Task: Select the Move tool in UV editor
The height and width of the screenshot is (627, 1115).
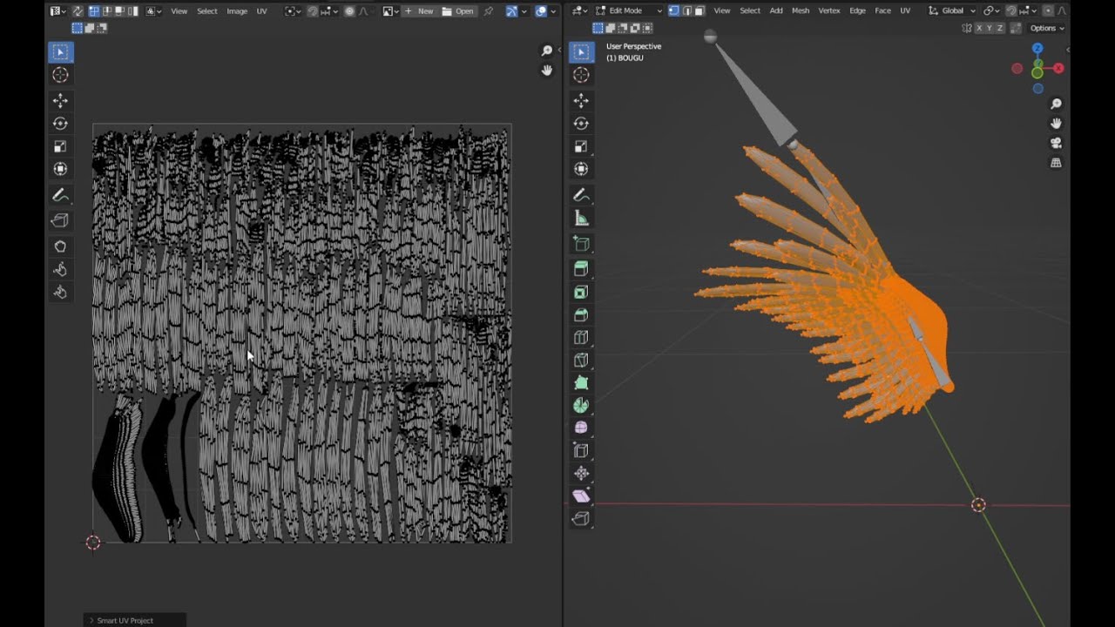Action: (60, 100)
